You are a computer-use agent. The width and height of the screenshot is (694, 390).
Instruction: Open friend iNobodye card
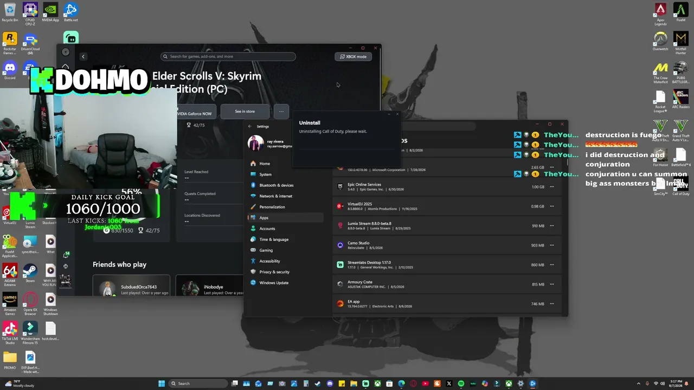tap(210, 286)
